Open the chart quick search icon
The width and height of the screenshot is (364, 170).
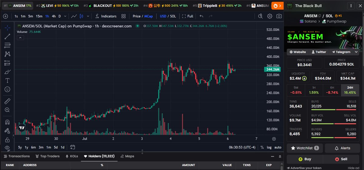pyautogui.click(x=261, y=16)
